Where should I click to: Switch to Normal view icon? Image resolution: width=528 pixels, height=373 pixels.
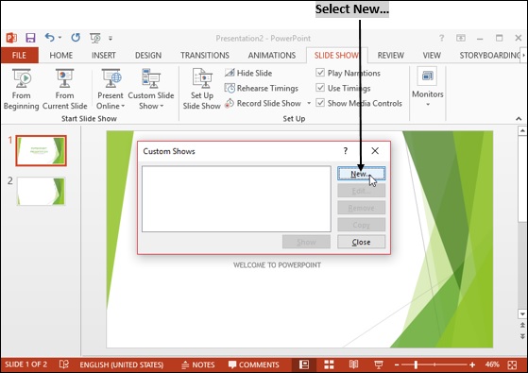click(304, 365)
